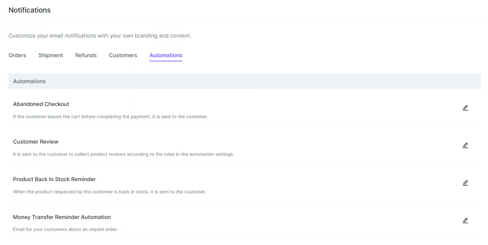Click Money Transfer Reminder Automation title
This screenshot has height=245, width=488.
click(x=62, y=217)
